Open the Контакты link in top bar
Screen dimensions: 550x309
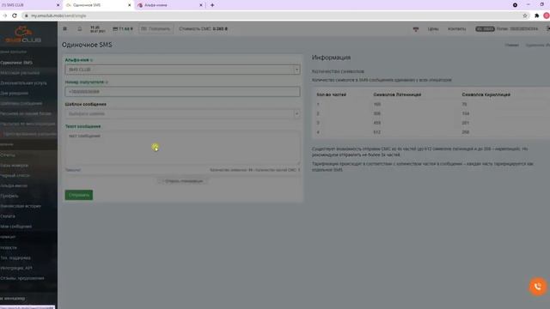[x=456, y=28]
